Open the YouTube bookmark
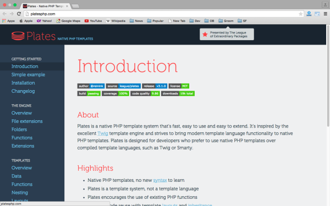The image size is (330, 206). (x=93, y=21)
